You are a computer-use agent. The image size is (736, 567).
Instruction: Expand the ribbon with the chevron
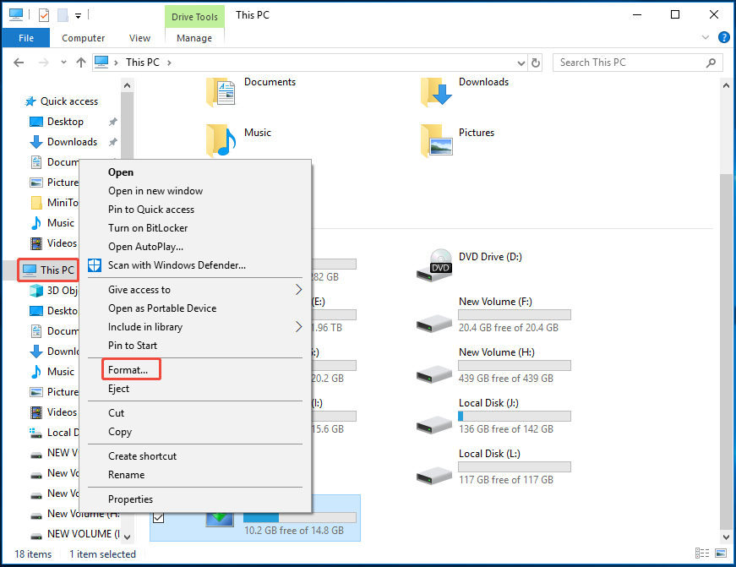(705, 37)
